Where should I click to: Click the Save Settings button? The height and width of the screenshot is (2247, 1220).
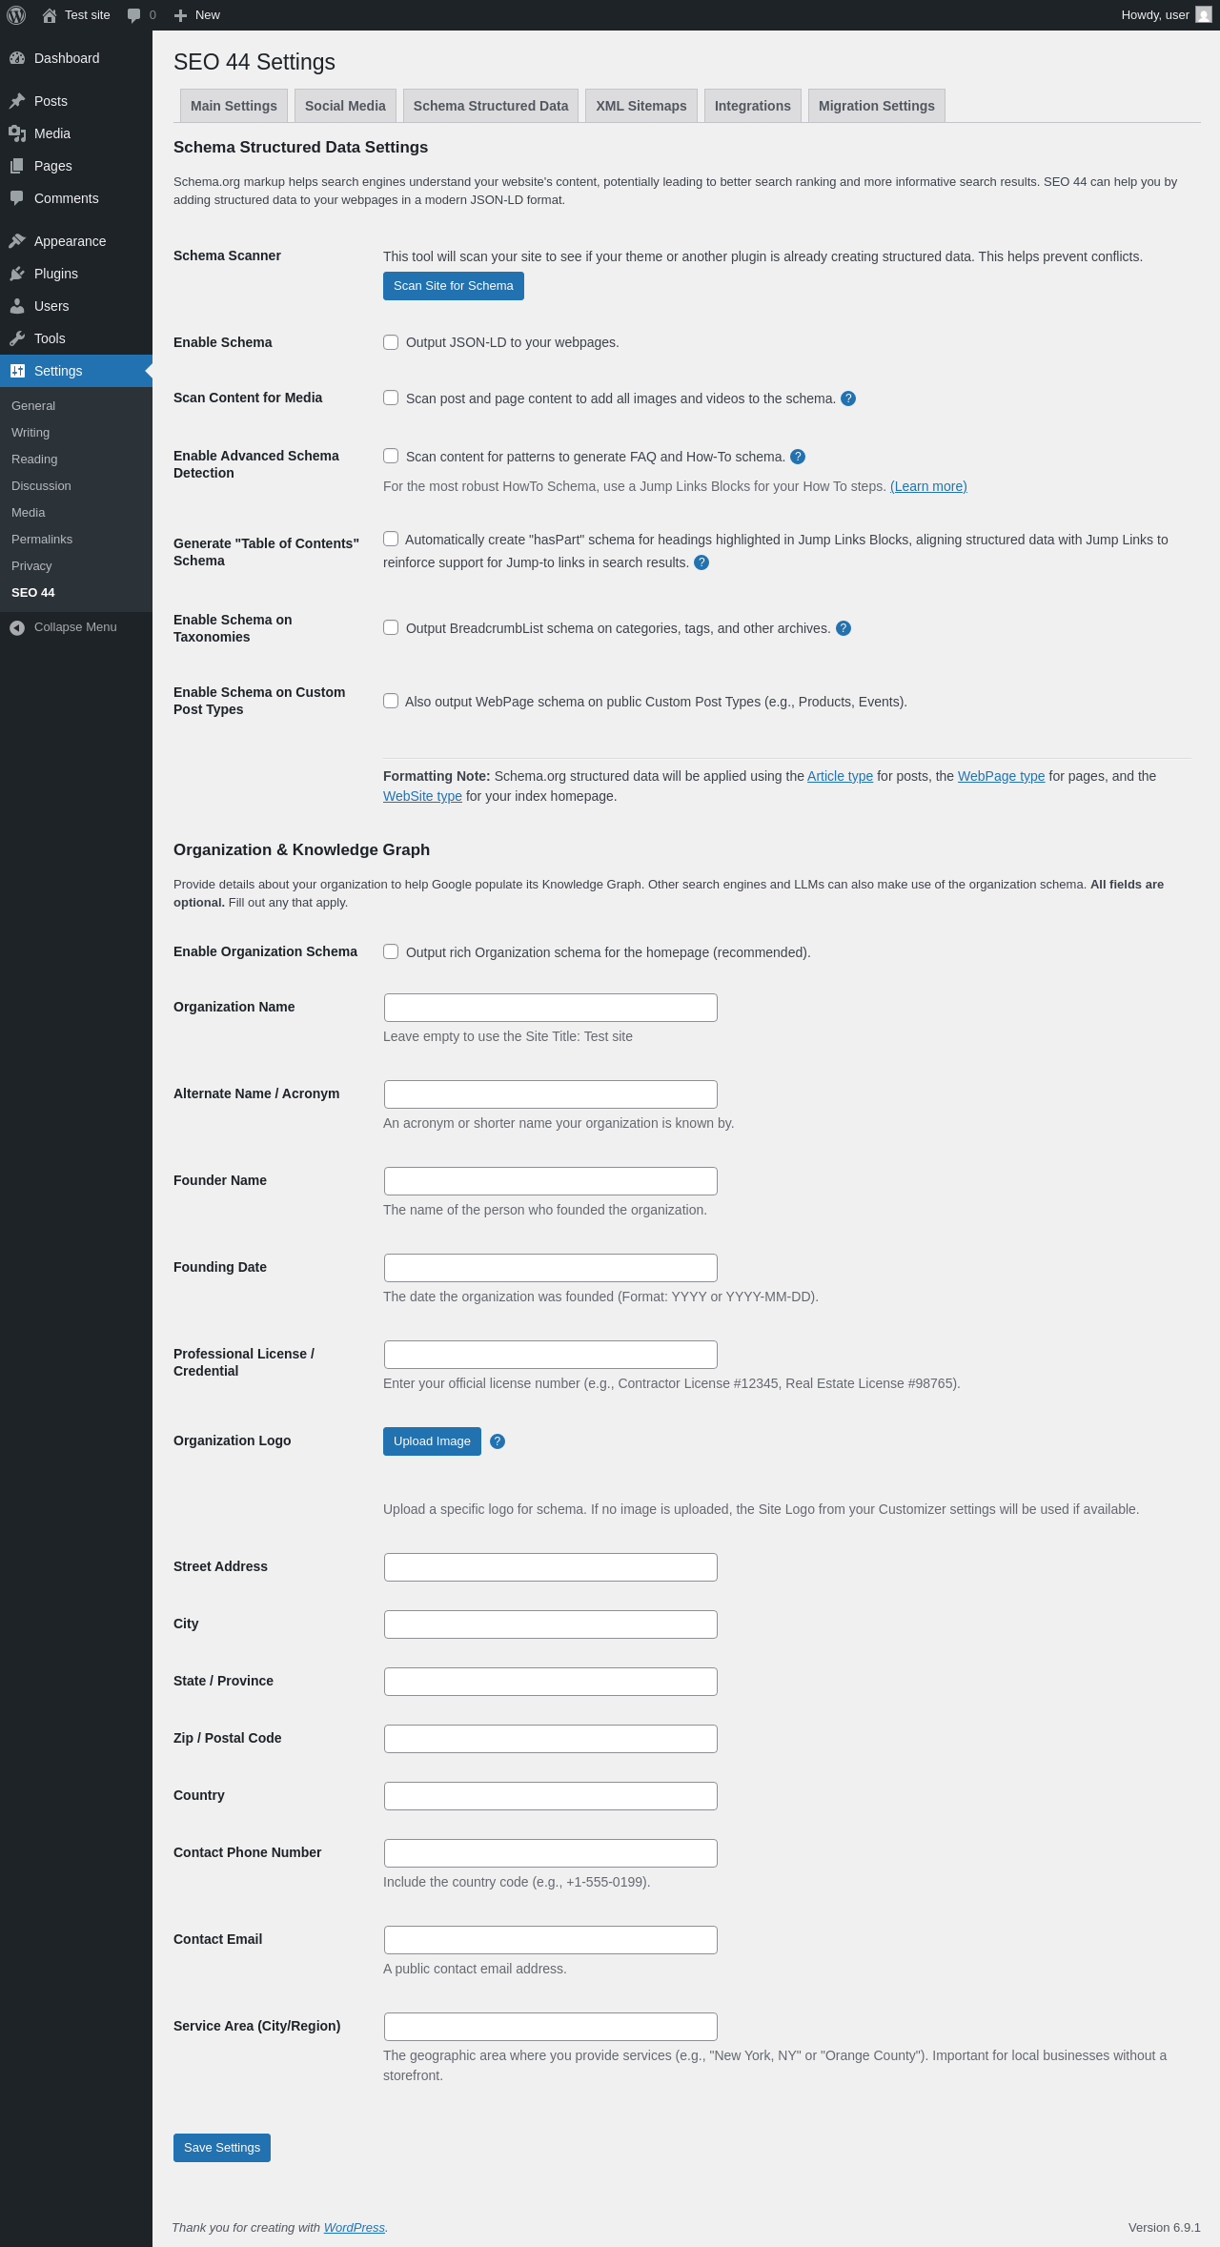222,2148
